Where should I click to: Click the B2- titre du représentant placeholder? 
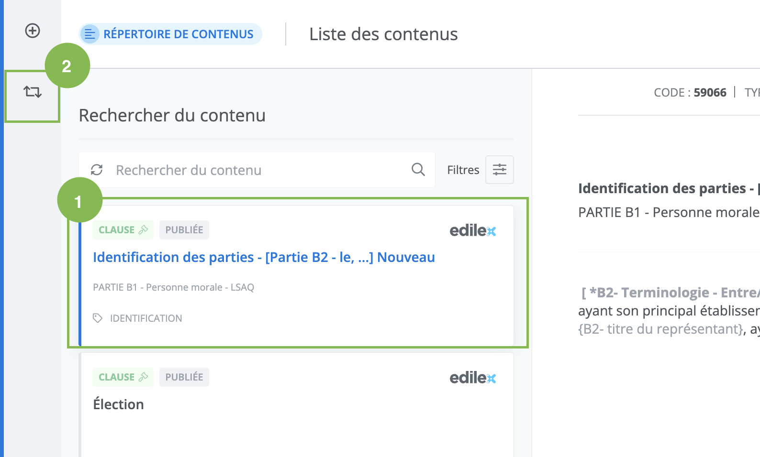tap(661, 329)
